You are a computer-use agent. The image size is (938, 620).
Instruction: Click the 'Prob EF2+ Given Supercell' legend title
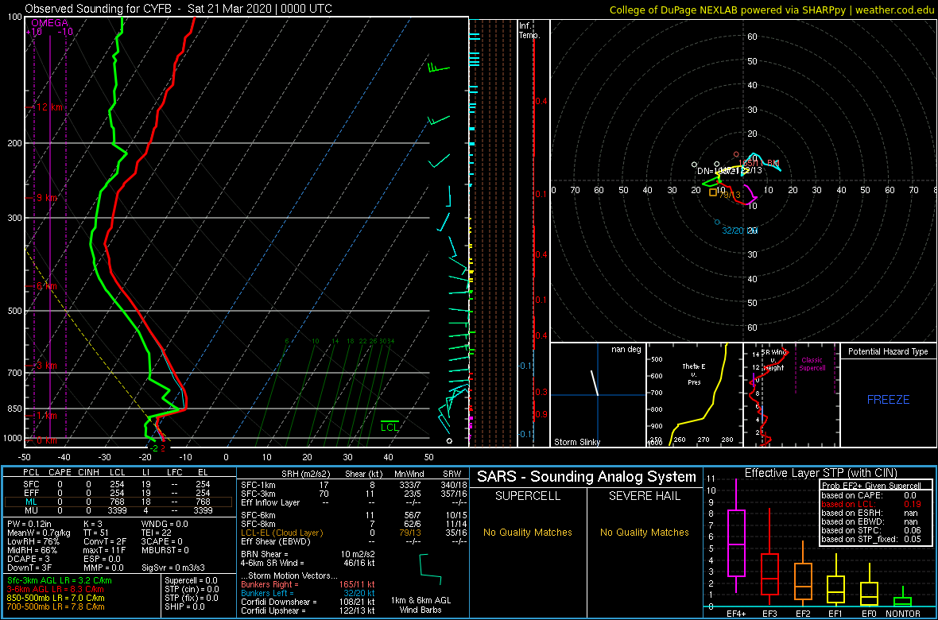pyautogui.click(x=870, y=486)
